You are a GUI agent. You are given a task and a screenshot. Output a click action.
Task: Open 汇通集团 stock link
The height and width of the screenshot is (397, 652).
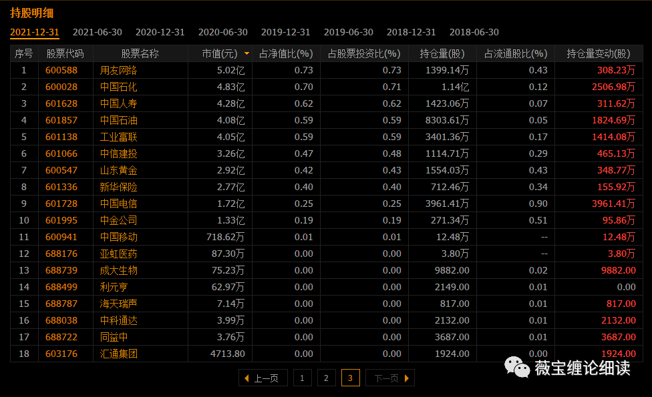pyautogui.click(x=118, y=354)
